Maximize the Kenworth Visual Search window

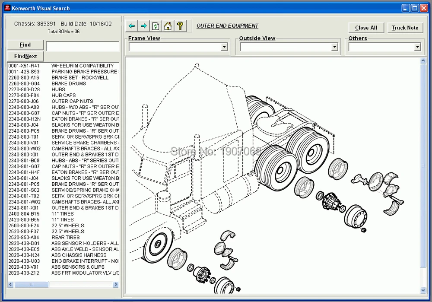pos(415,8)
